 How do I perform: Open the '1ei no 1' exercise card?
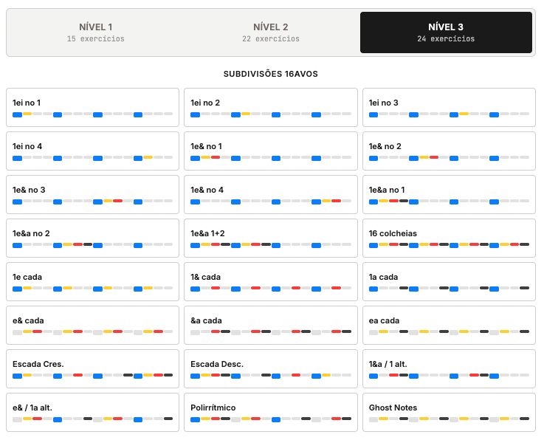(x=92, y=108)
